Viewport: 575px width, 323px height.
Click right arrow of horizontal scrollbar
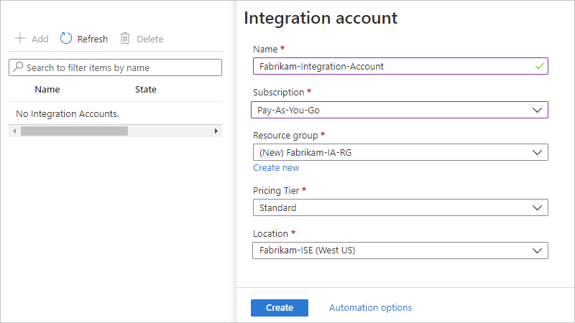point(216,131)
